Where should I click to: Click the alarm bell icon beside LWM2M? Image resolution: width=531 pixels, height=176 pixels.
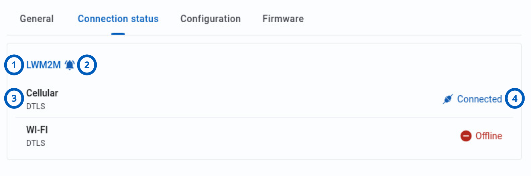pos(70,65)
